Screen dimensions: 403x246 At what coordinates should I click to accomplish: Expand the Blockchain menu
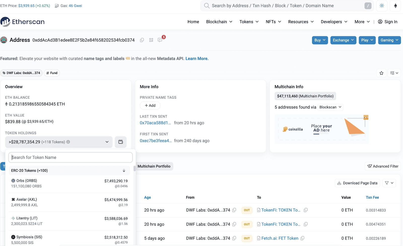(219, 22)
